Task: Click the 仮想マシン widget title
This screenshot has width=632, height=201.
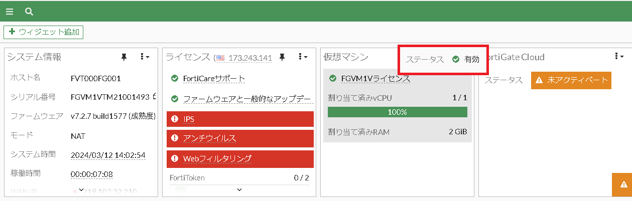Action: coord(346,57)
